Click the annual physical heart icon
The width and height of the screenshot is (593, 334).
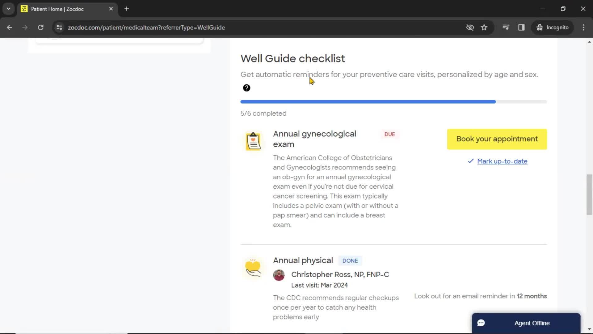click(x=253, y=267)
